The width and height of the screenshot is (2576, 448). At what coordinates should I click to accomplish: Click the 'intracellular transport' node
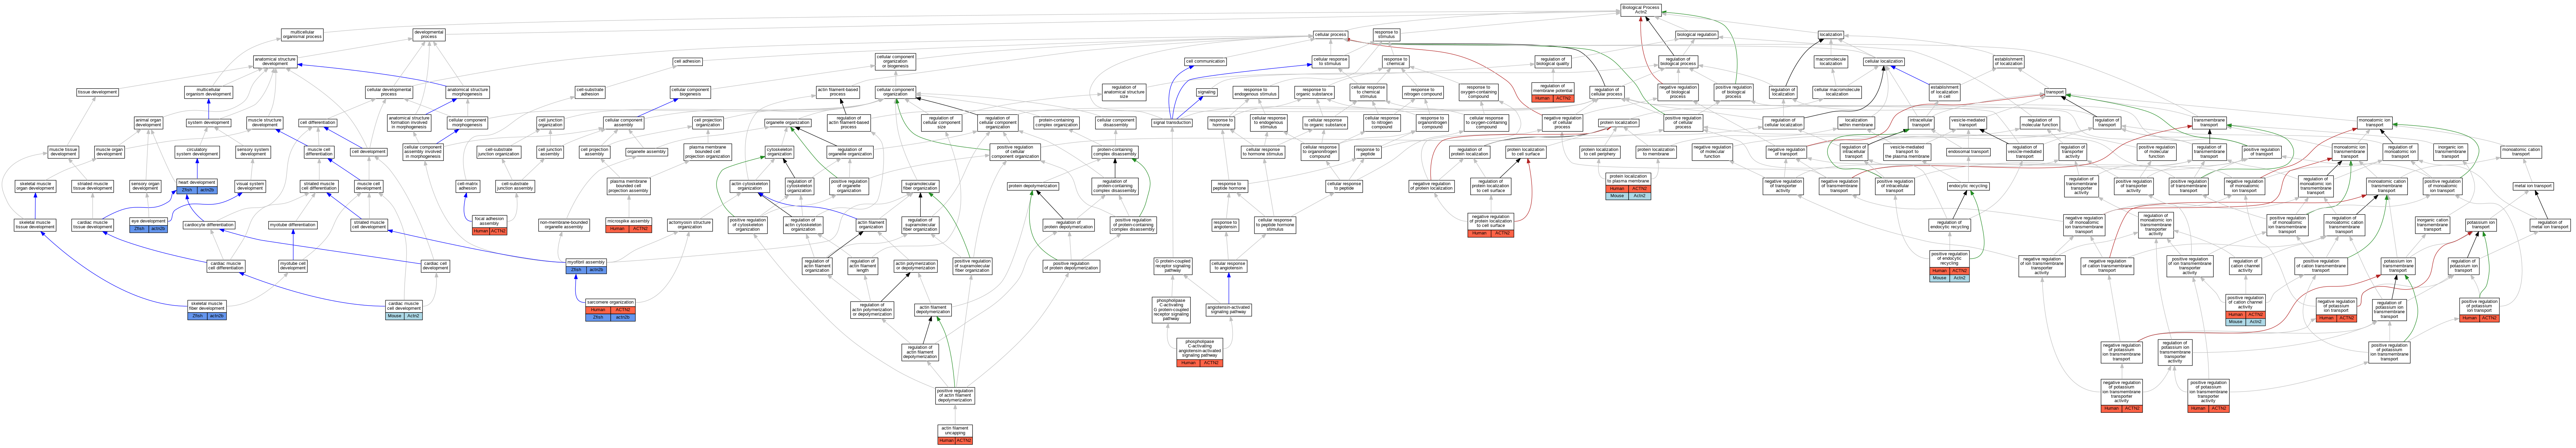tap(1921, 123)
